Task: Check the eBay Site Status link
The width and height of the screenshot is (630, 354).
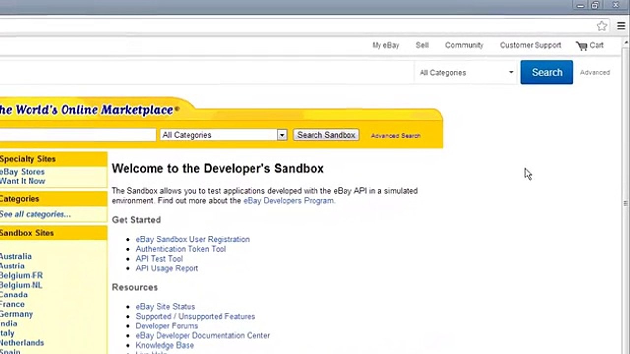Action: point(165,307)
